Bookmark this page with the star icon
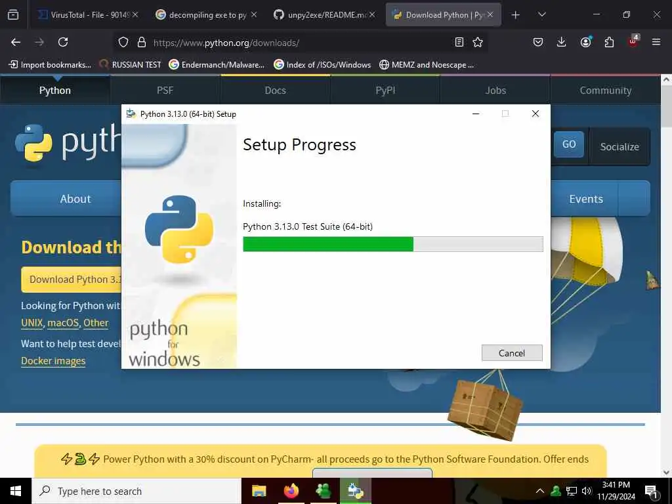The height and width of the screenshot is (504, 672). coord(478,42)
